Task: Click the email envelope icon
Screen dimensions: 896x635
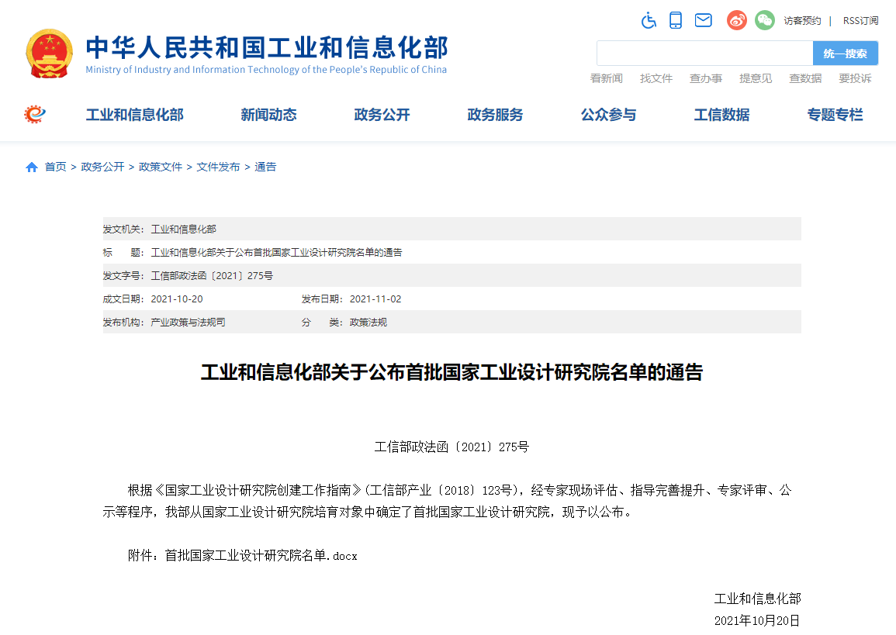Action: (704, 21)
